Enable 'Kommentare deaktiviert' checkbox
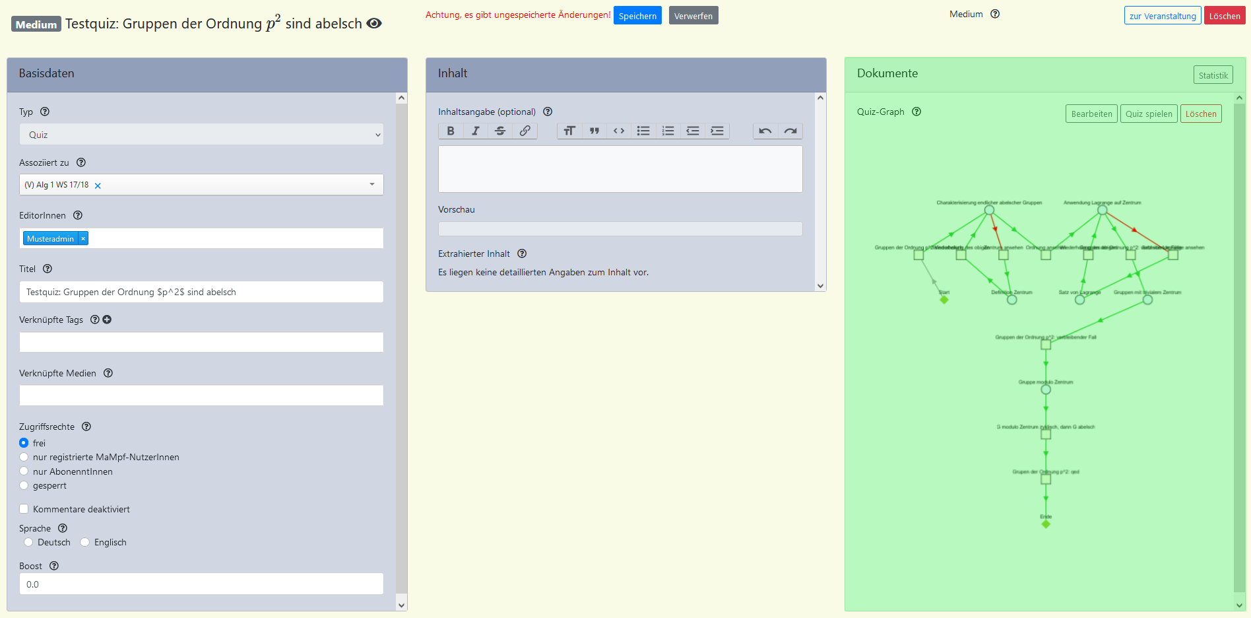Screen dimensions: 1251x618 24,509
